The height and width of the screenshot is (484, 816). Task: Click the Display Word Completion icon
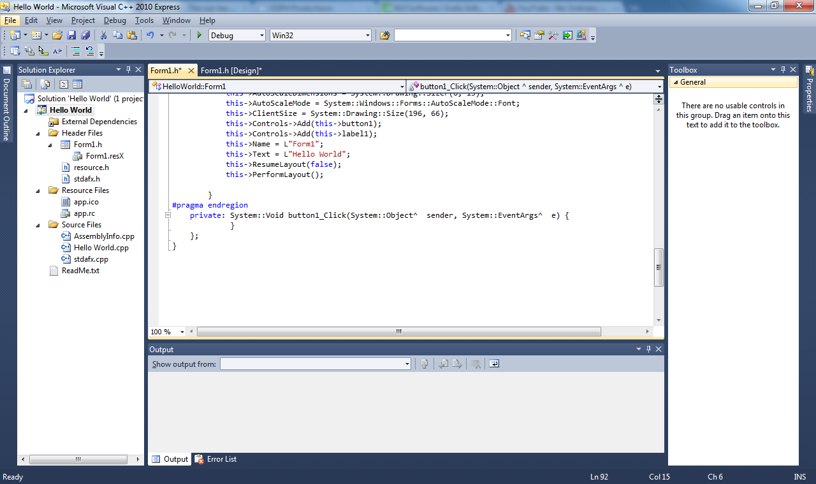[x=57, y=51]
